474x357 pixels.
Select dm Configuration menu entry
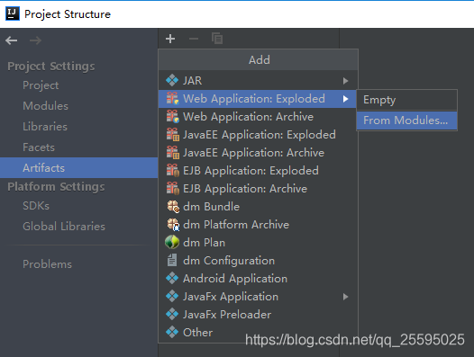click(258, 261)
